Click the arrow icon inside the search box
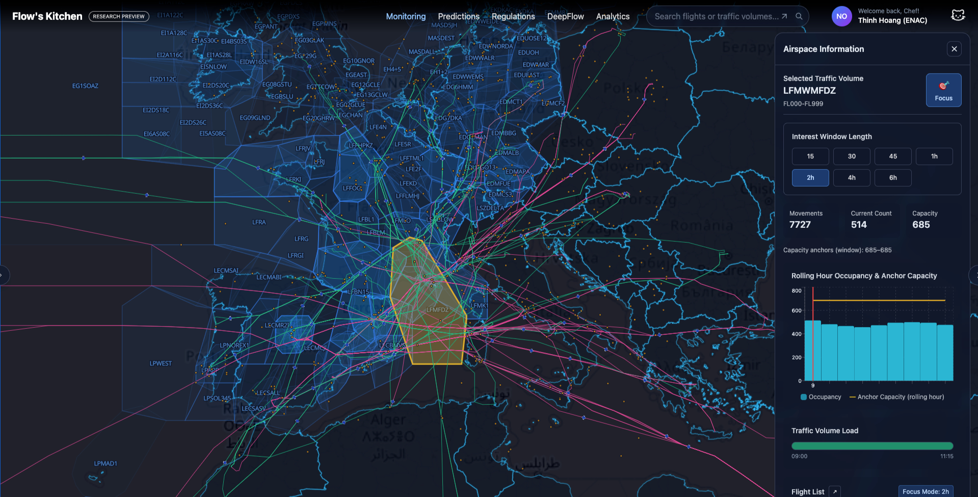The width and height of the screenshot is (978, 497). tap(784, 16)
